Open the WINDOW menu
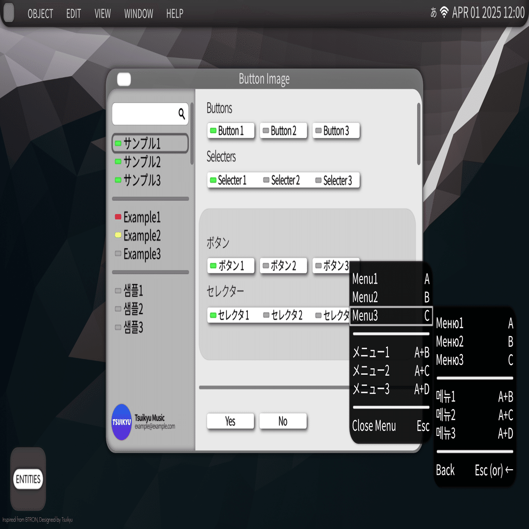Viewport: 529px width, 529px height. (138, 14)
